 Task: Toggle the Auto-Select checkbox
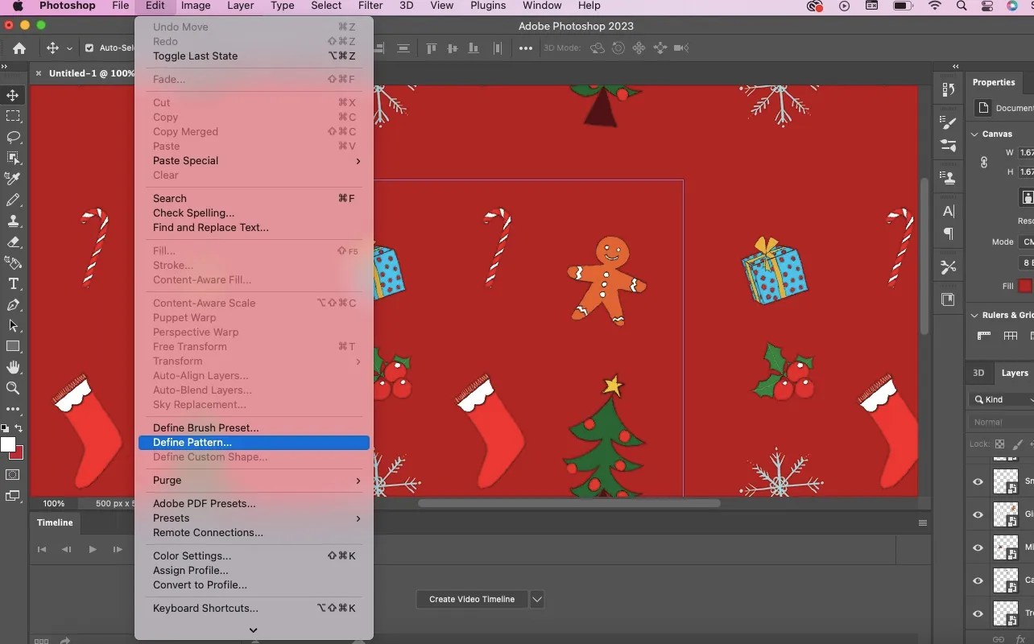pyautogui.click(x=89, y=48)
